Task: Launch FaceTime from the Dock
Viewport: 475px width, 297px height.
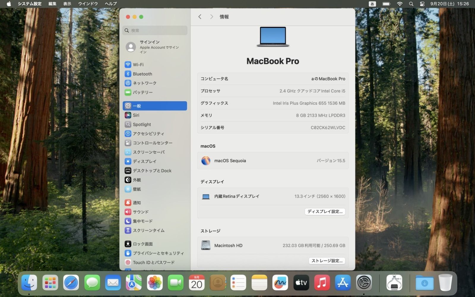Action: [x=175, y=282]
